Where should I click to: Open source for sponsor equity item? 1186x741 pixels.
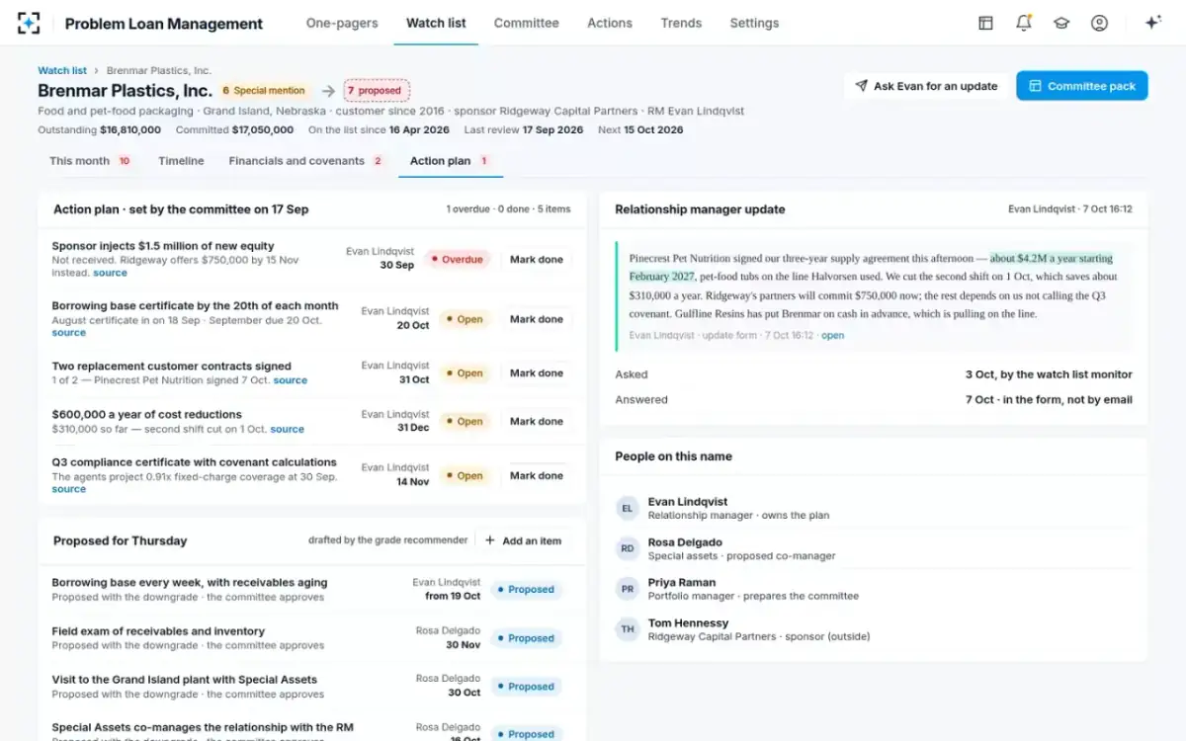pyautogui.click(x=111, y=273)
